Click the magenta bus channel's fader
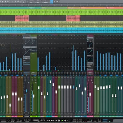The height and width of the screenshot is (123, 123). (90, 94)
